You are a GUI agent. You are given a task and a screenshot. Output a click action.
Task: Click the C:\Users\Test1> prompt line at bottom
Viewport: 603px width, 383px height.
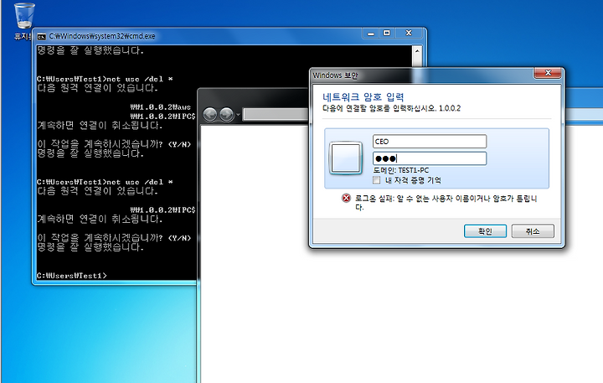72,276
